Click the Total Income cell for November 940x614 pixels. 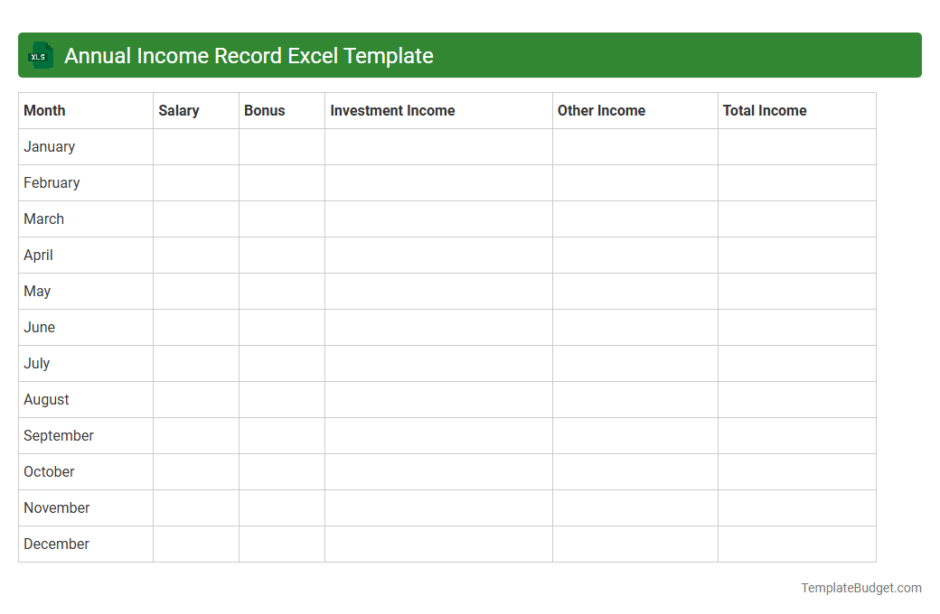tap(795, 507)
